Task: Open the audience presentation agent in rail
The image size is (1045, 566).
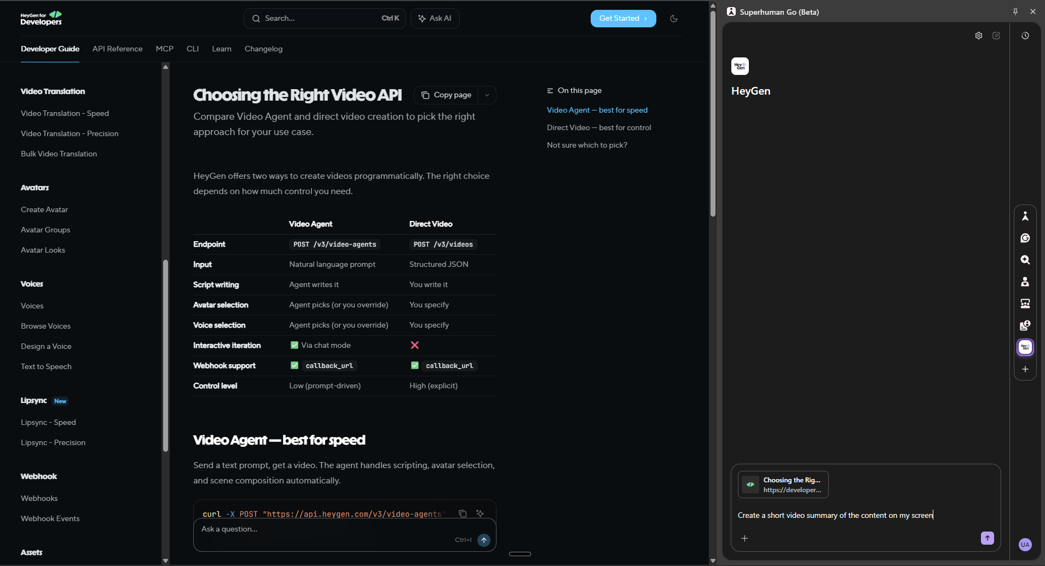Action: [1025, 304]
